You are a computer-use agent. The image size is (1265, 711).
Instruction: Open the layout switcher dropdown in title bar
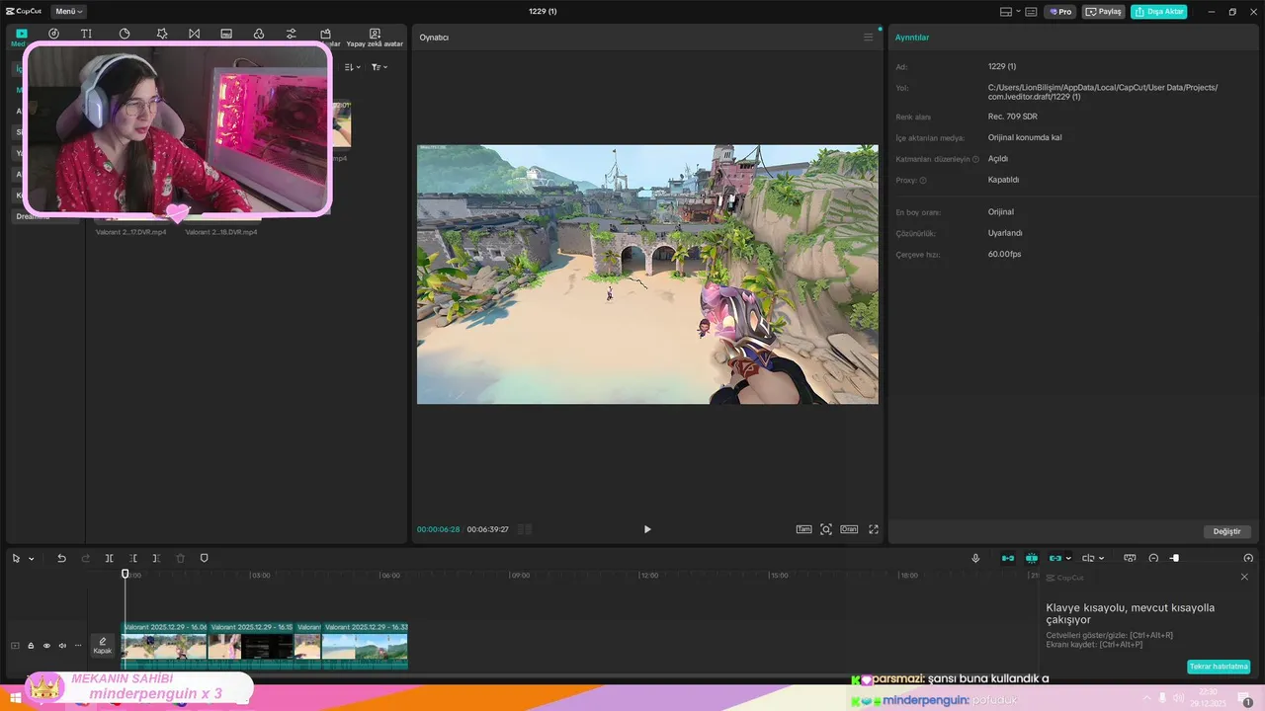pos(1009,12)
